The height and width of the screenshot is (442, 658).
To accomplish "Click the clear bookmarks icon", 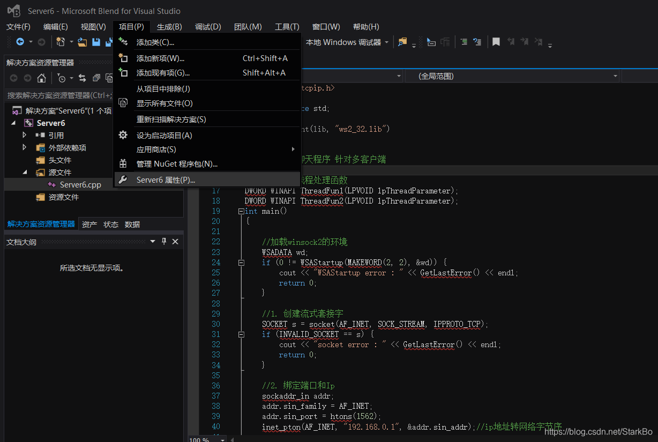I will (x=539, y=42).
